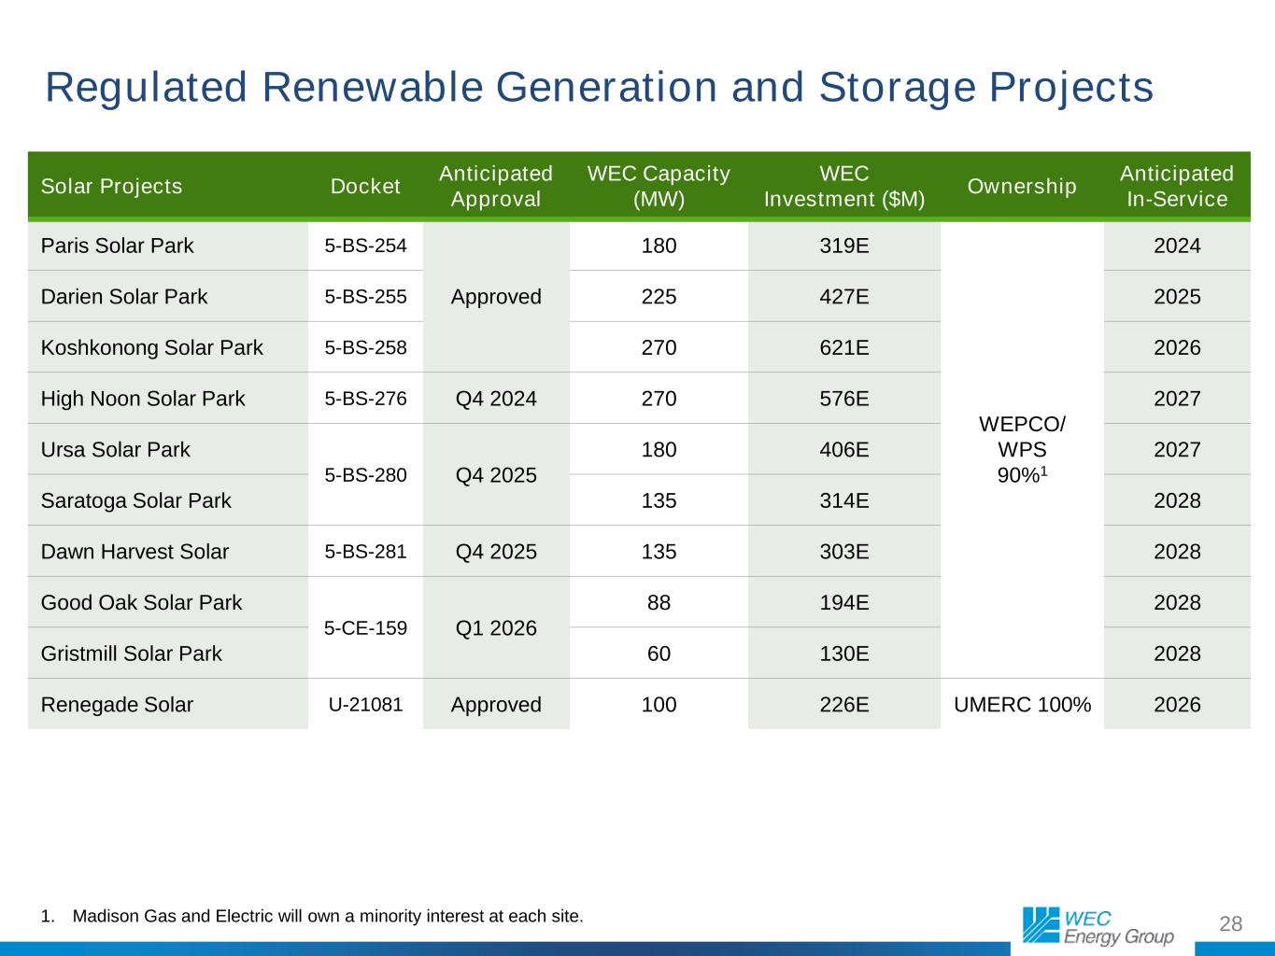Click the WEC Capacity (MW) header

pyautogui.click(x=659, y=187)
